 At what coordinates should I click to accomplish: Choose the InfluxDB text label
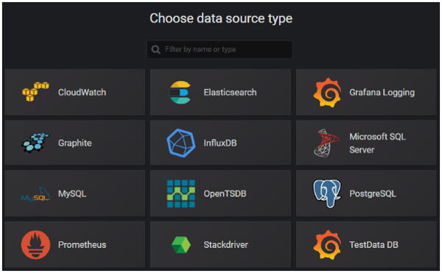pyautogui.click(x=220, y=143)
